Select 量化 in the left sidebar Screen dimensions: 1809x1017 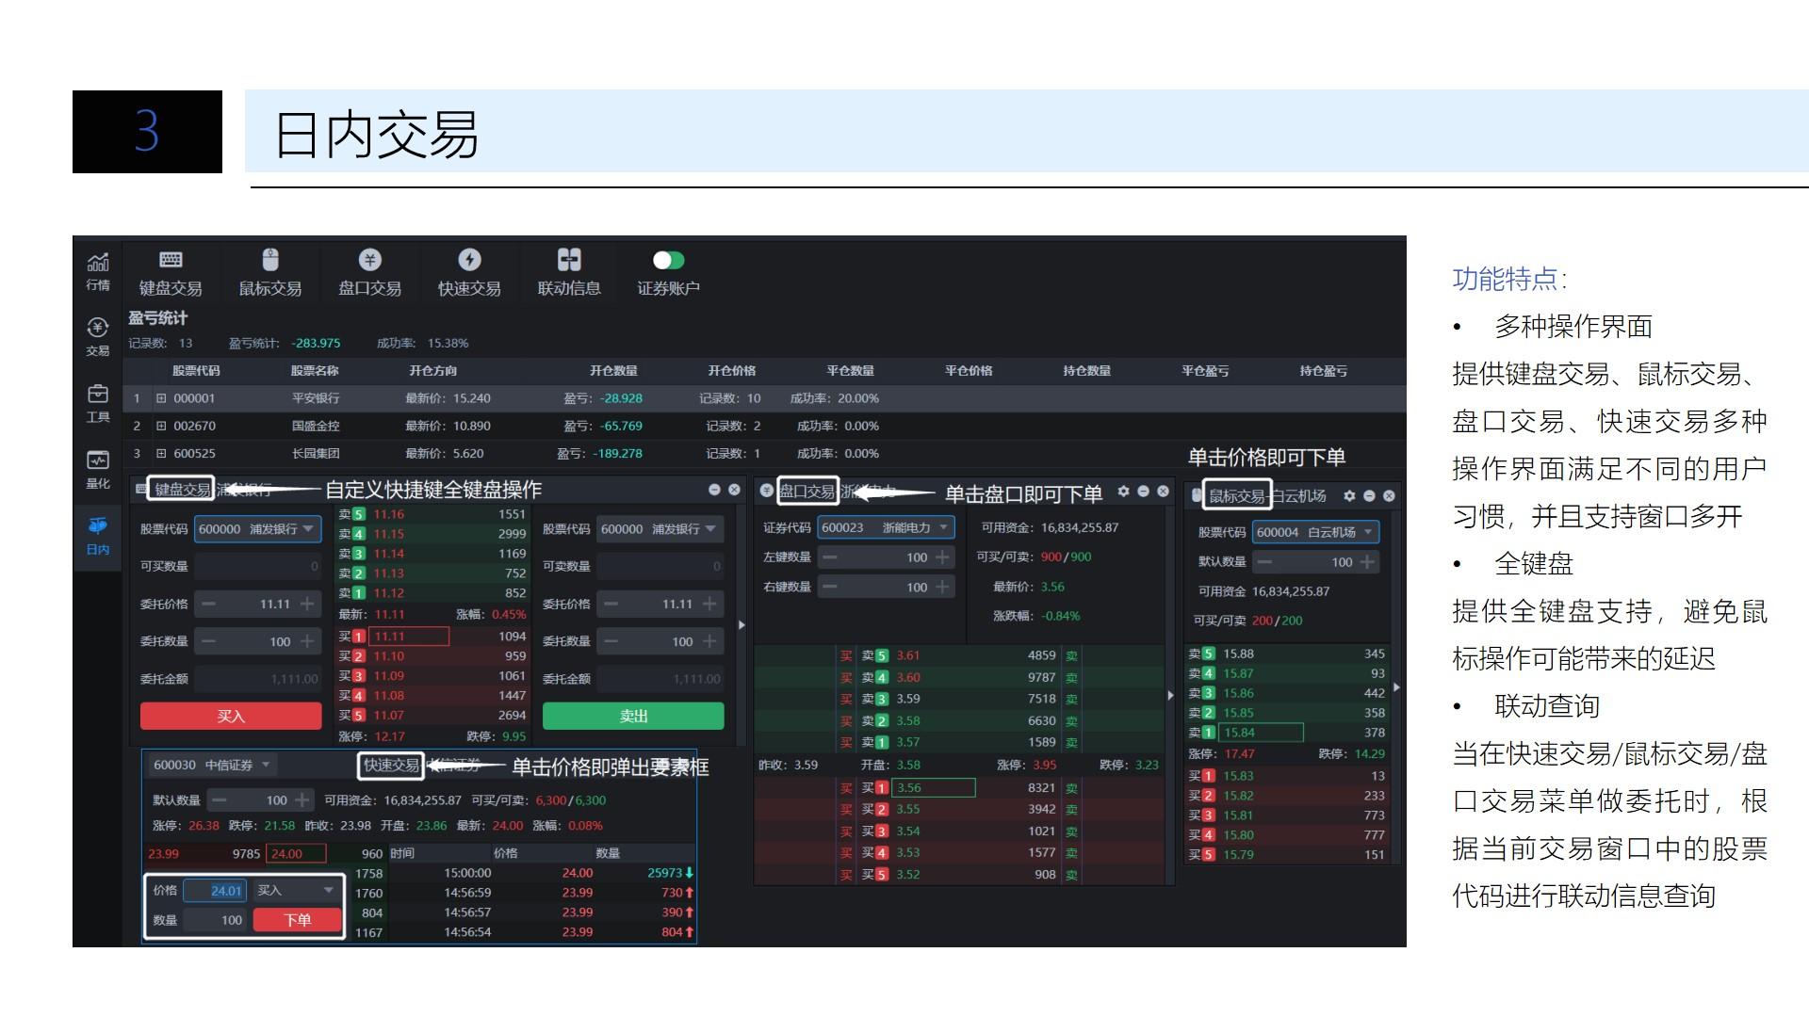coord(97,469)
